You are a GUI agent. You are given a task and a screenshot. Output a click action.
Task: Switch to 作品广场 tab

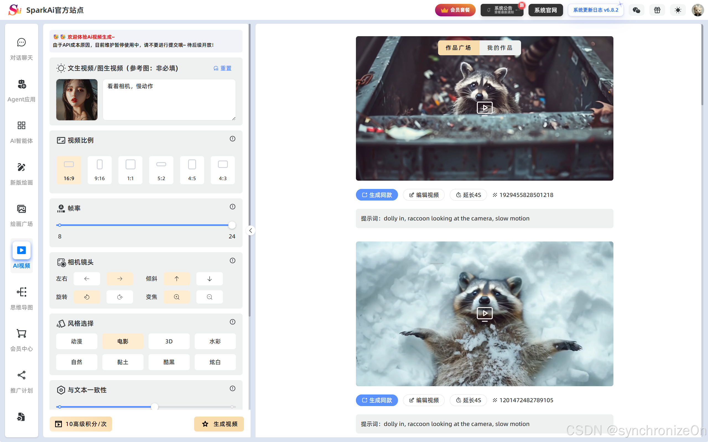pos(458,48)
